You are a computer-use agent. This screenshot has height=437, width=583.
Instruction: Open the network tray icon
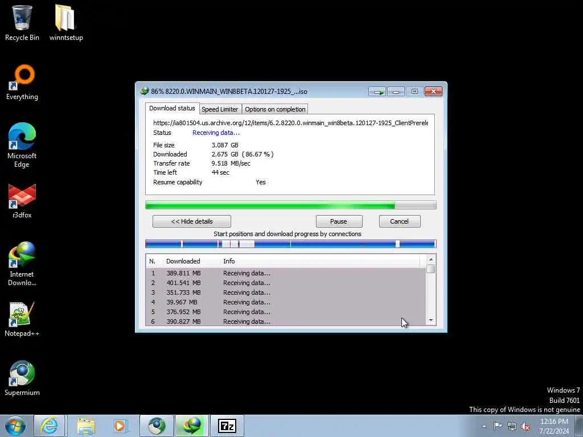click(512, 426)
